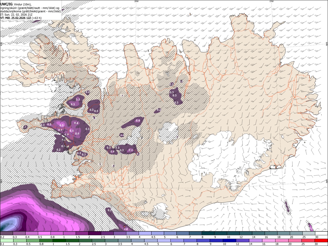Pick the darkest purple 2–2.5 snow scale swatch
The height and width of the screenshot is (246, 328).
[95, 233]
